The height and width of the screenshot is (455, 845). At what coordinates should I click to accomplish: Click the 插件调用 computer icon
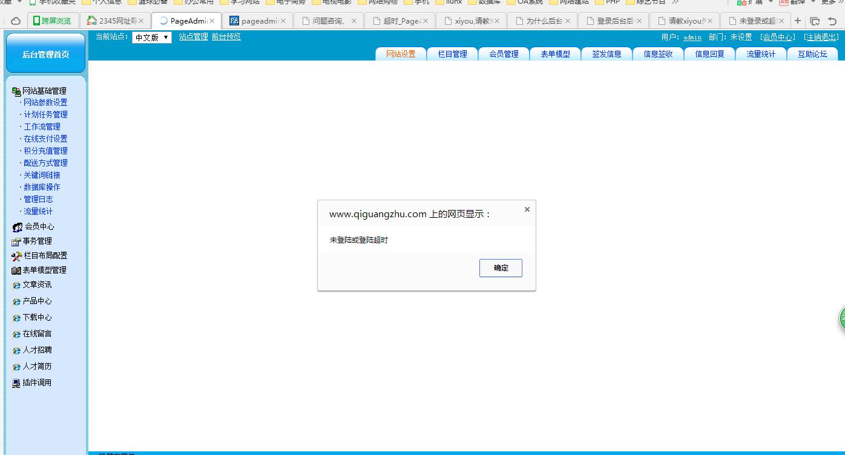[16, 383]
